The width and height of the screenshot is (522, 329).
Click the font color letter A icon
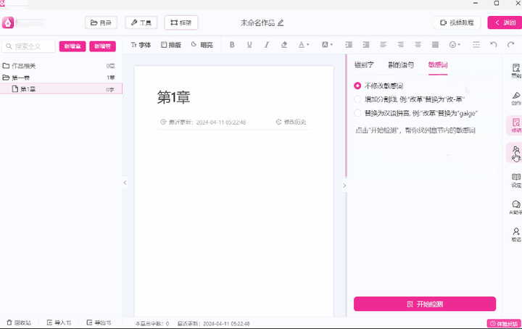(x=302, y=45)
